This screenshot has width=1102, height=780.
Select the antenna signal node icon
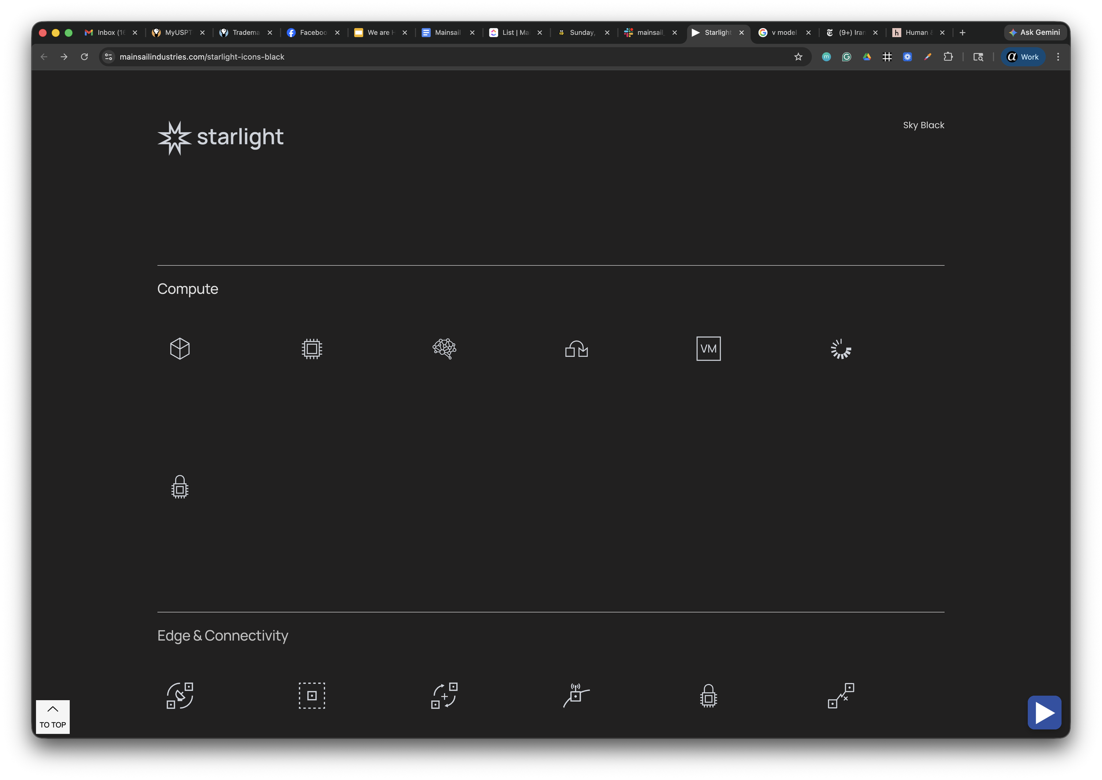point(576,695)
